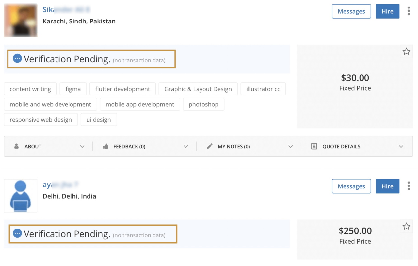Open kebab menu for Karachi freelancer
Viewport: 418px width, 266px height.
click(x=409, y=11)
